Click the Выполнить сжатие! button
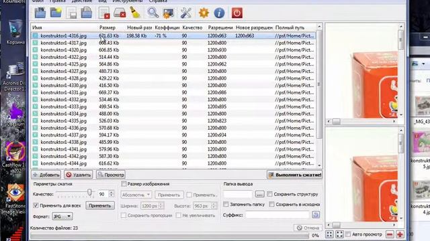The image size is (430, 241). 294,175
